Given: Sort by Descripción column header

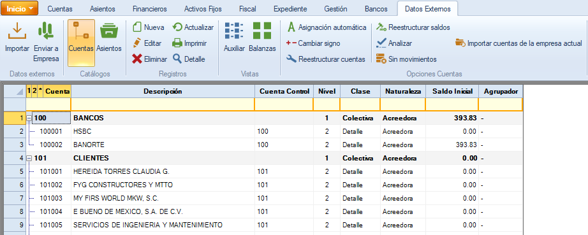Looking at the screenshot, I should click(x=163, y=91).
